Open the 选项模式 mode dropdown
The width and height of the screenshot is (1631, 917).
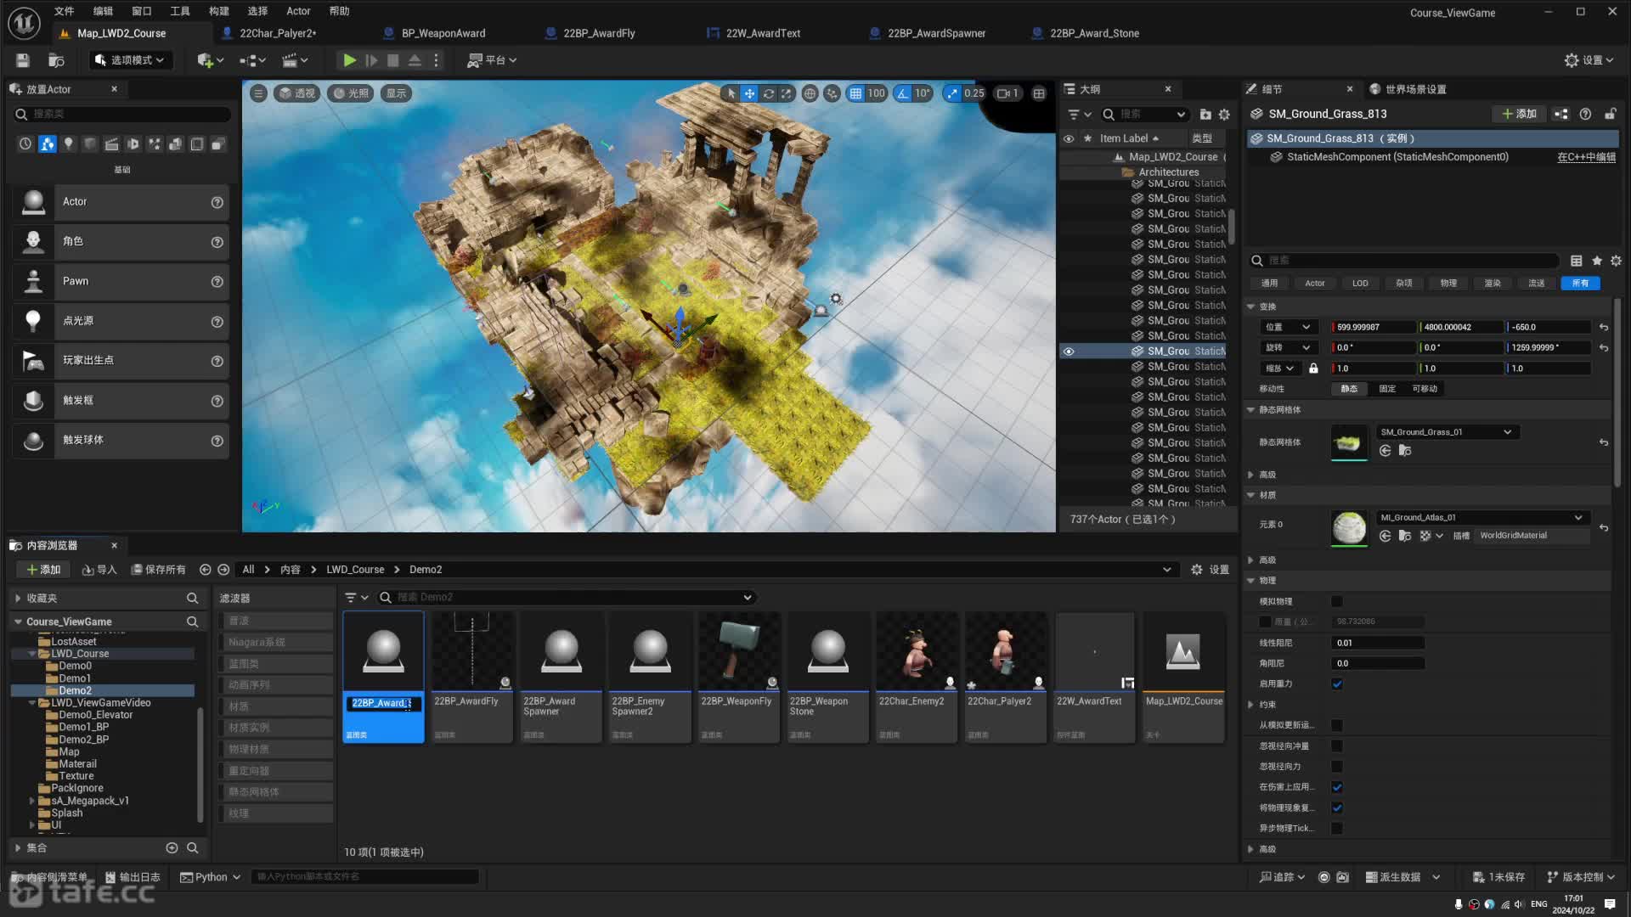(131, 60)
